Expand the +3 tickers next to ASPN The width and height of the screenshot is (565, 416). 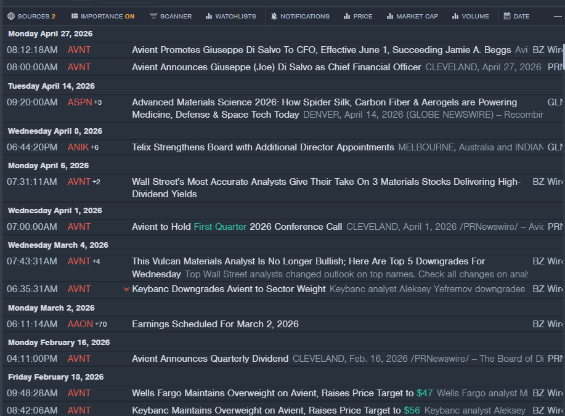[x=97, y=102]
